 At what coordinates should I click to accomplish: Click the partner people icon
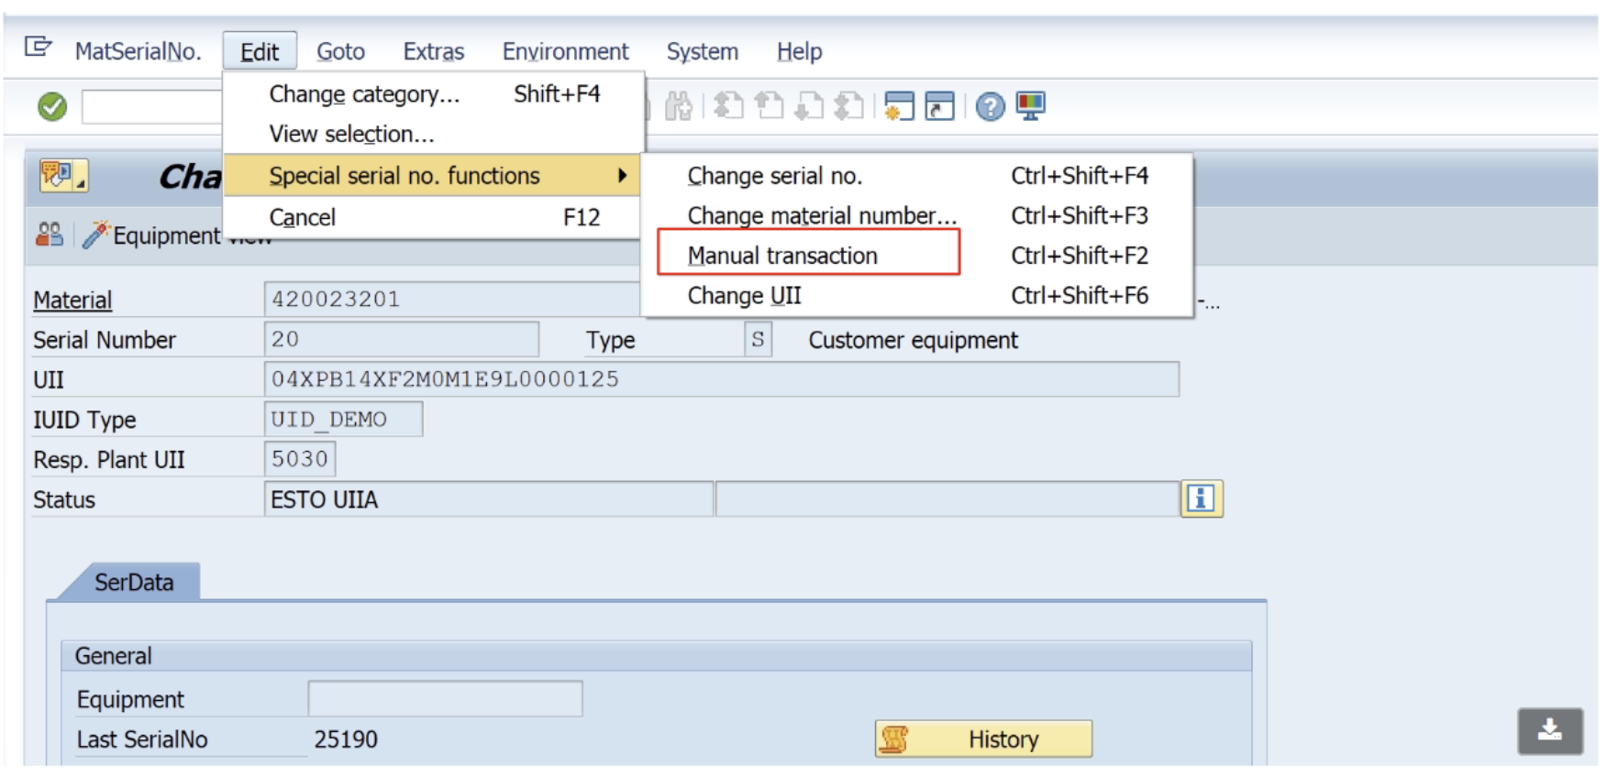(49, 235)
